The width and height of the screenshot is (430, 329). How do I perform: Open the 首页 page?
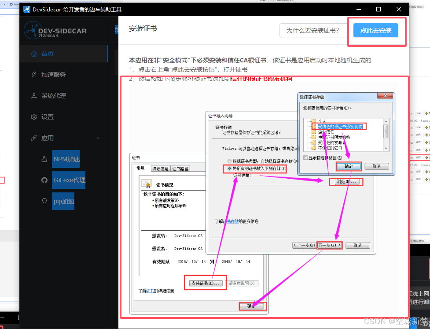point(64,54)
